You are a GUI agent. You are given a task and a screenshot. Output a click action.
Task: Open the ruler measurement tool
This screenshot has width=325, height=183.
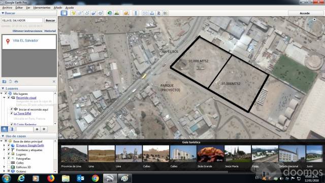136,13
